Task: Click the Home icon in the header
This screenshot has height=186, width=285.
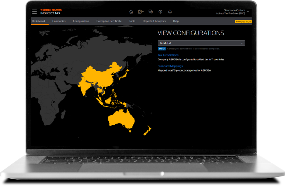Action: pos(131,12)
